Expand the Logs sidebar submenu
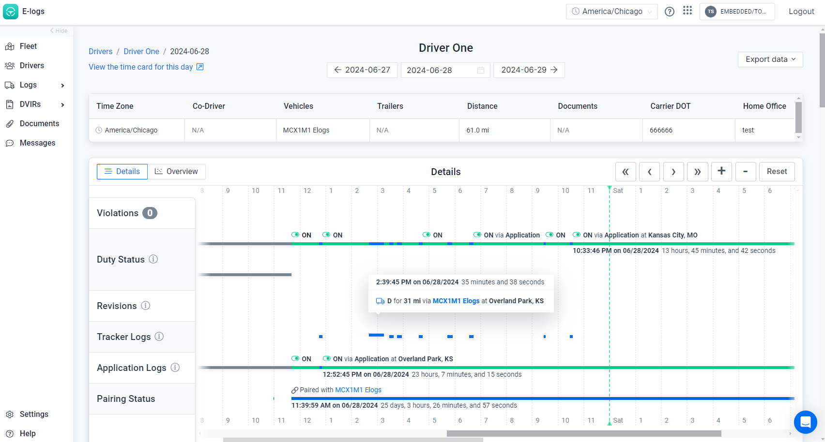825x442 pixels. tap(62, 85)
